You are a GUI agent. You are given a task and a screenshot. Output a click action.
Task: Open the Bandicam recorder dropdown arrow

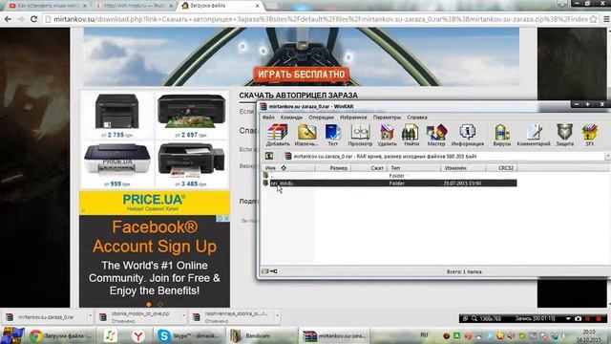coord(568,318)
